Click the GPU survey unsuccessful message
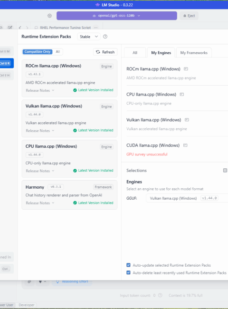The image size is (228, 309). [x=147, y=154]
